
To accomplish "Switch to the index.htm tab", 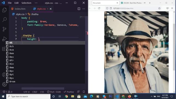I will pyautogui.click(x=18, y=9).
